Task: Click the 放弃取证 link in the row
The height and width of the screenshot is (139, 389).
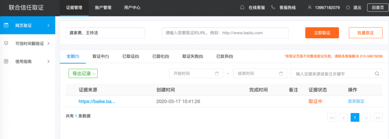Action: click(x=356, y=101)
